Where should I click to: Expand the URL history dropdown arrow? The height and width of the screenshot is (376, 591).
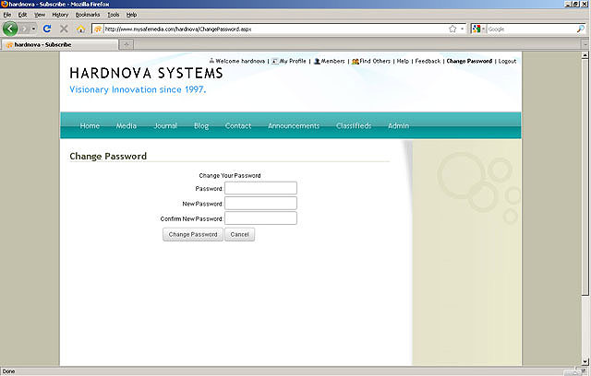click(x=463, y=29)
